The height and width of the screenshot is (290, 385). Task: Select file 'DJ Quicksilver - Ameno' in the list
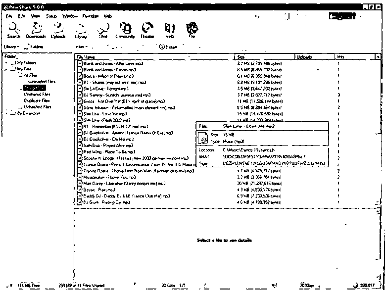pyautogui.click(x=128, y=133)
